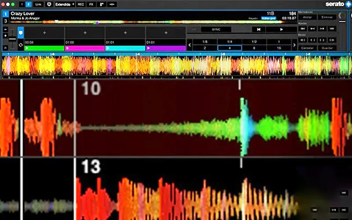The image size is (352, 220).
Task: Click the single-left arrow under Ajustar
Action: 312,29
